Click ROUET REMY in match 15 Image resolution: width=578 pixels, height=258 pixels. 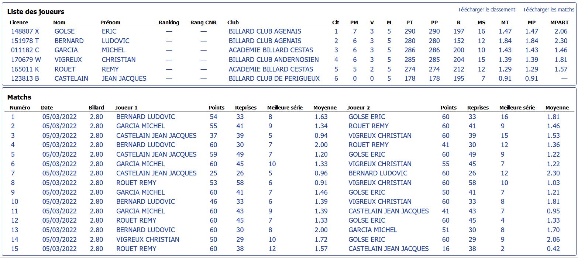(136, 249)
